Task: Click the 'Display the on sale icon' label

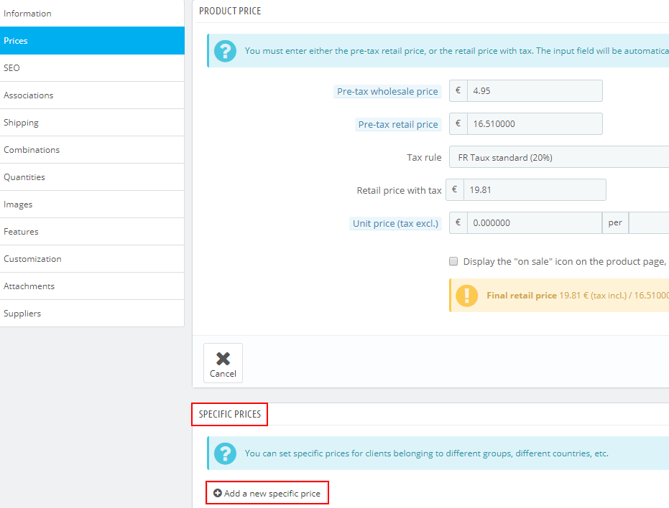Action: point(566,261)
